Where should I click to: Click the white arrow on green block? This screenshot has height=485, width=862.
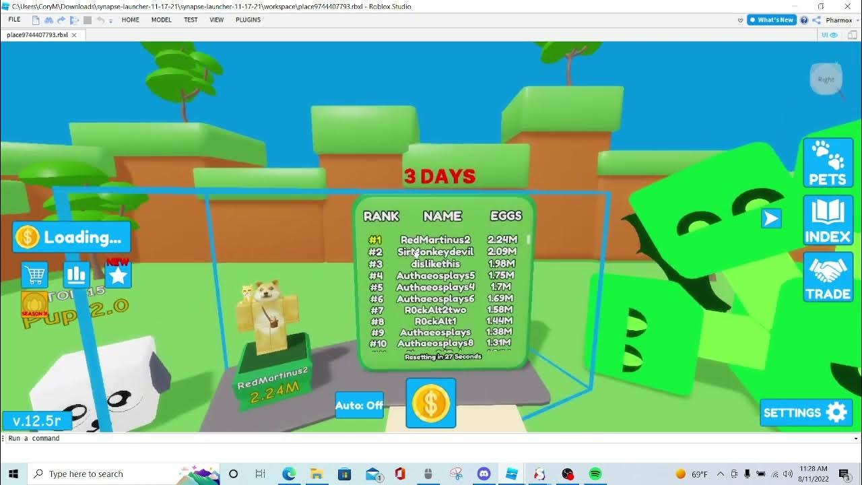tap(771, 218)
